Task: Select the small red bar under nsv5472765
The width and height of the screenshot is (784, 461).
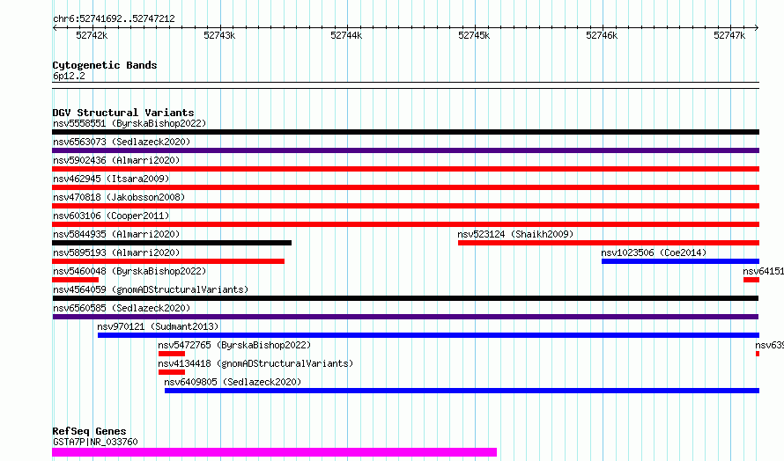Action: click(172, 354)
